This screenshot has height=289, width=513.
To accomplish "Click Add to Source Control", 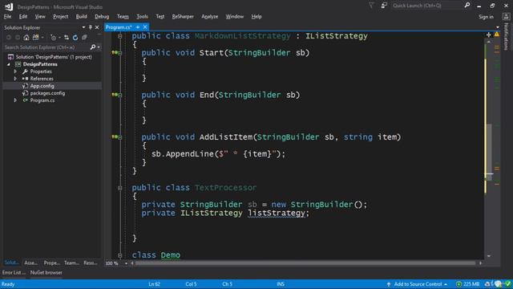I will [418, 284].
